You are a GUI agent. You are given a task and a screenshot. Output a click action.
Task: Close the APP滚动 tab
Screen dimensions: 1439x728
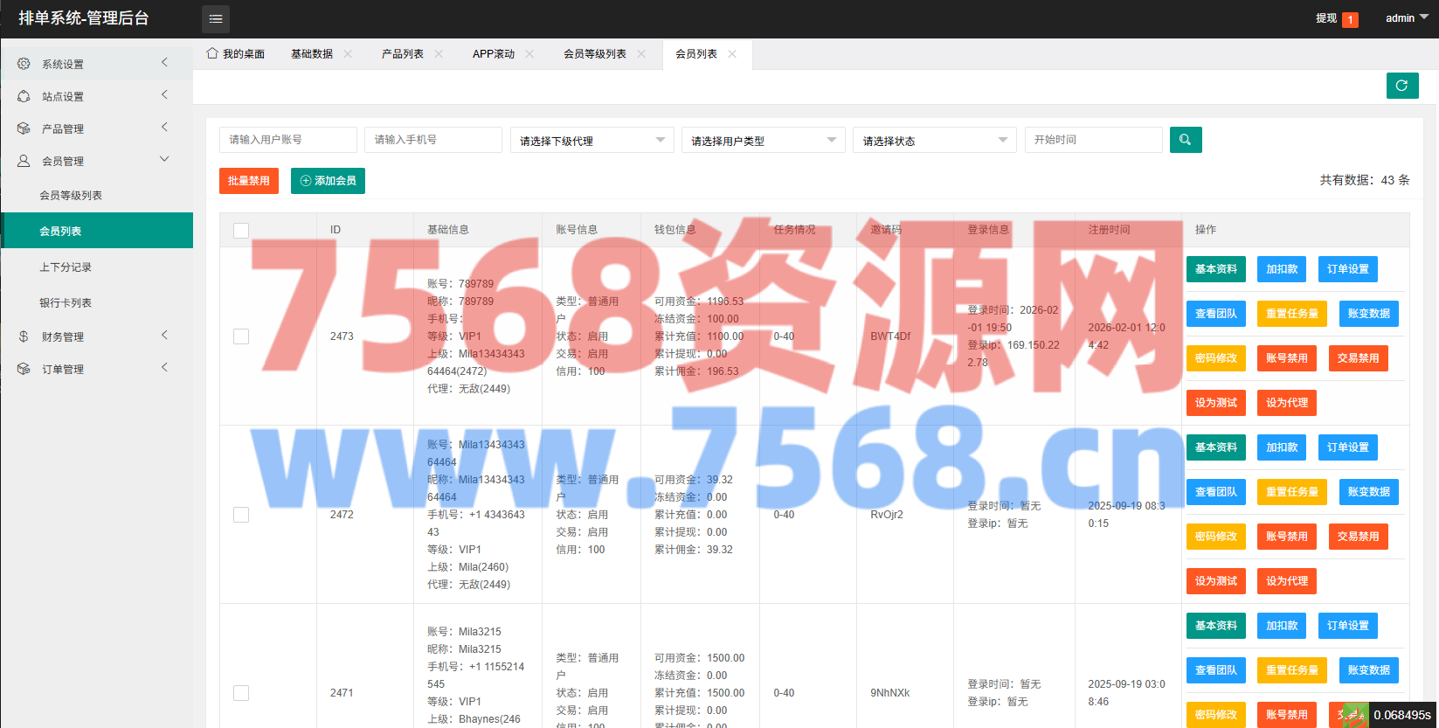[529, 54]
